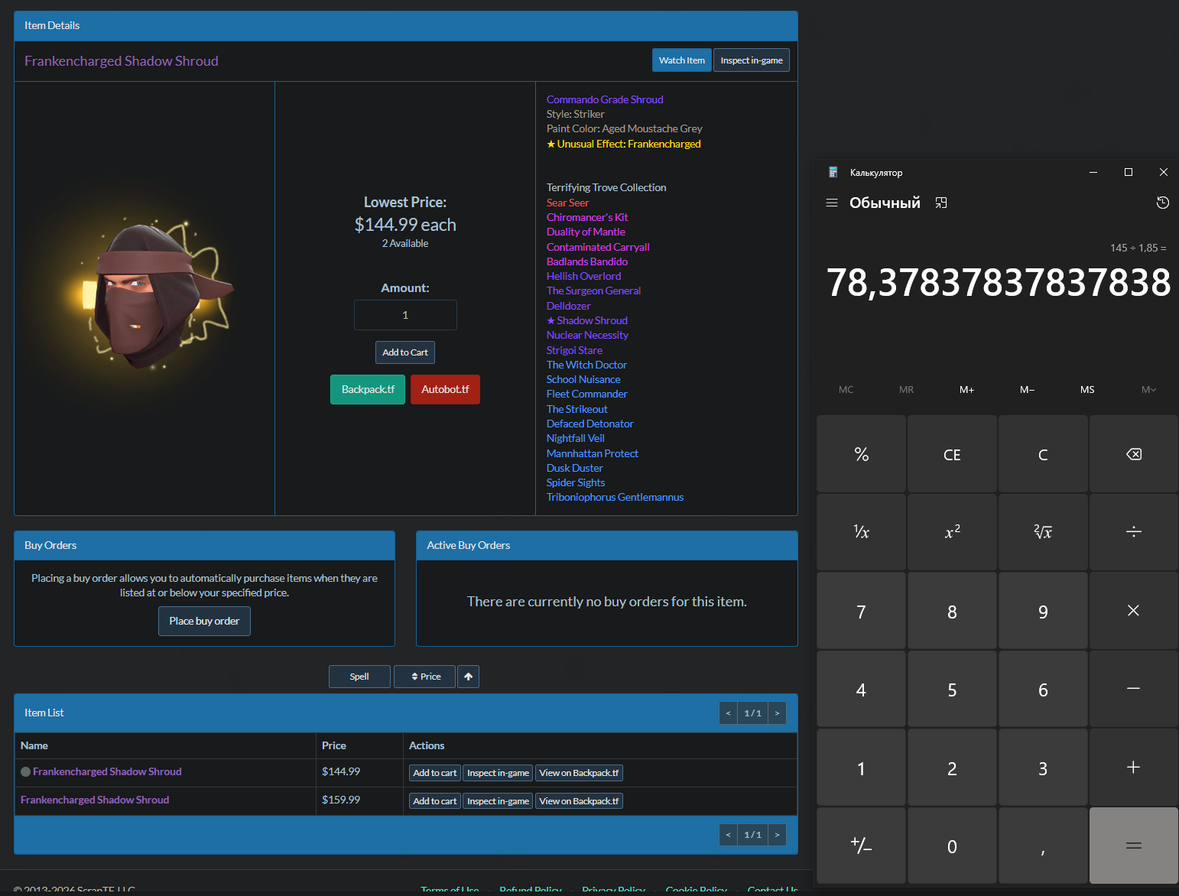
Task: Click the reciprocal 1/x key
Action: pyautogui.click(x=861, y=532)
